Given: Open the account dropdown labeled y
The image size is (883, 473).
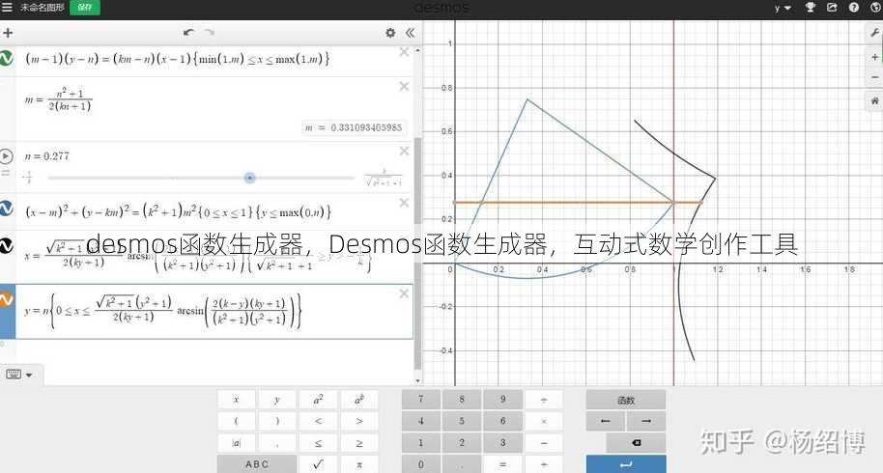Looking at the screenshot, I should [x=783, y=8].
